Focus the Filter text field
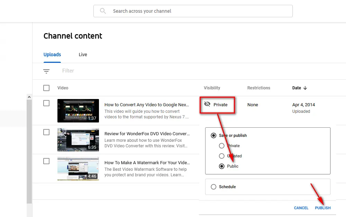This screenshot has height=217, width=346. coord(68,71)
